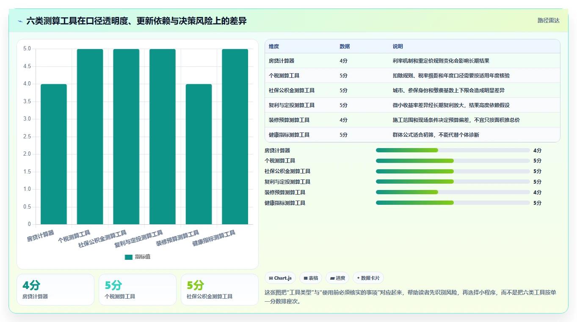Viewport: 577px width, 322px height.
Task: Select the 进度 chip
Action: [x=337, y=278]
